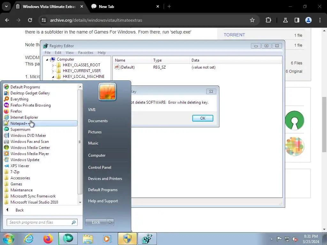Image resolution: width=327 pixels, height=245 pixels.
Task: Switch to UAC shield taskbar item
Action: point(127,239)
